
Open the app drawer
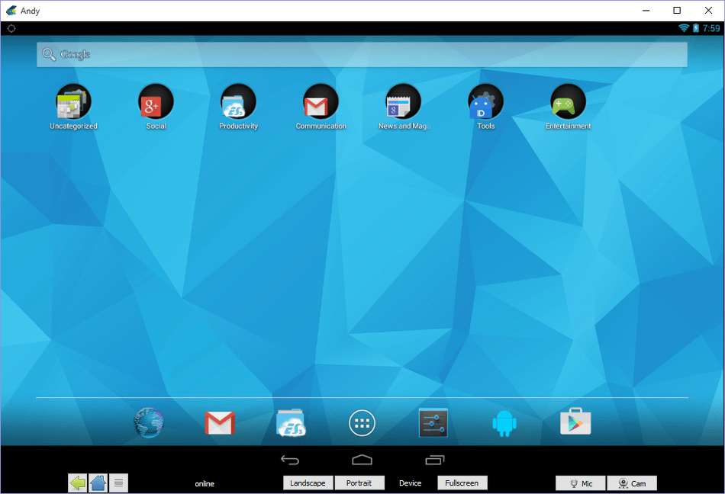point(362,422)
